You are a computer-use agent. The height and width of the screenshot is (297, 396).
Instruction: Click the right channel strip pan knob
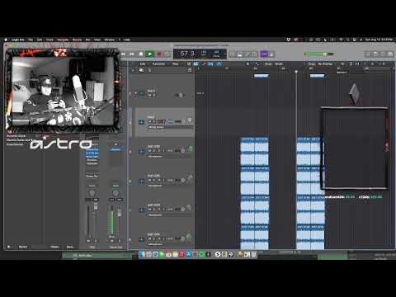click(x=115, y=193)
